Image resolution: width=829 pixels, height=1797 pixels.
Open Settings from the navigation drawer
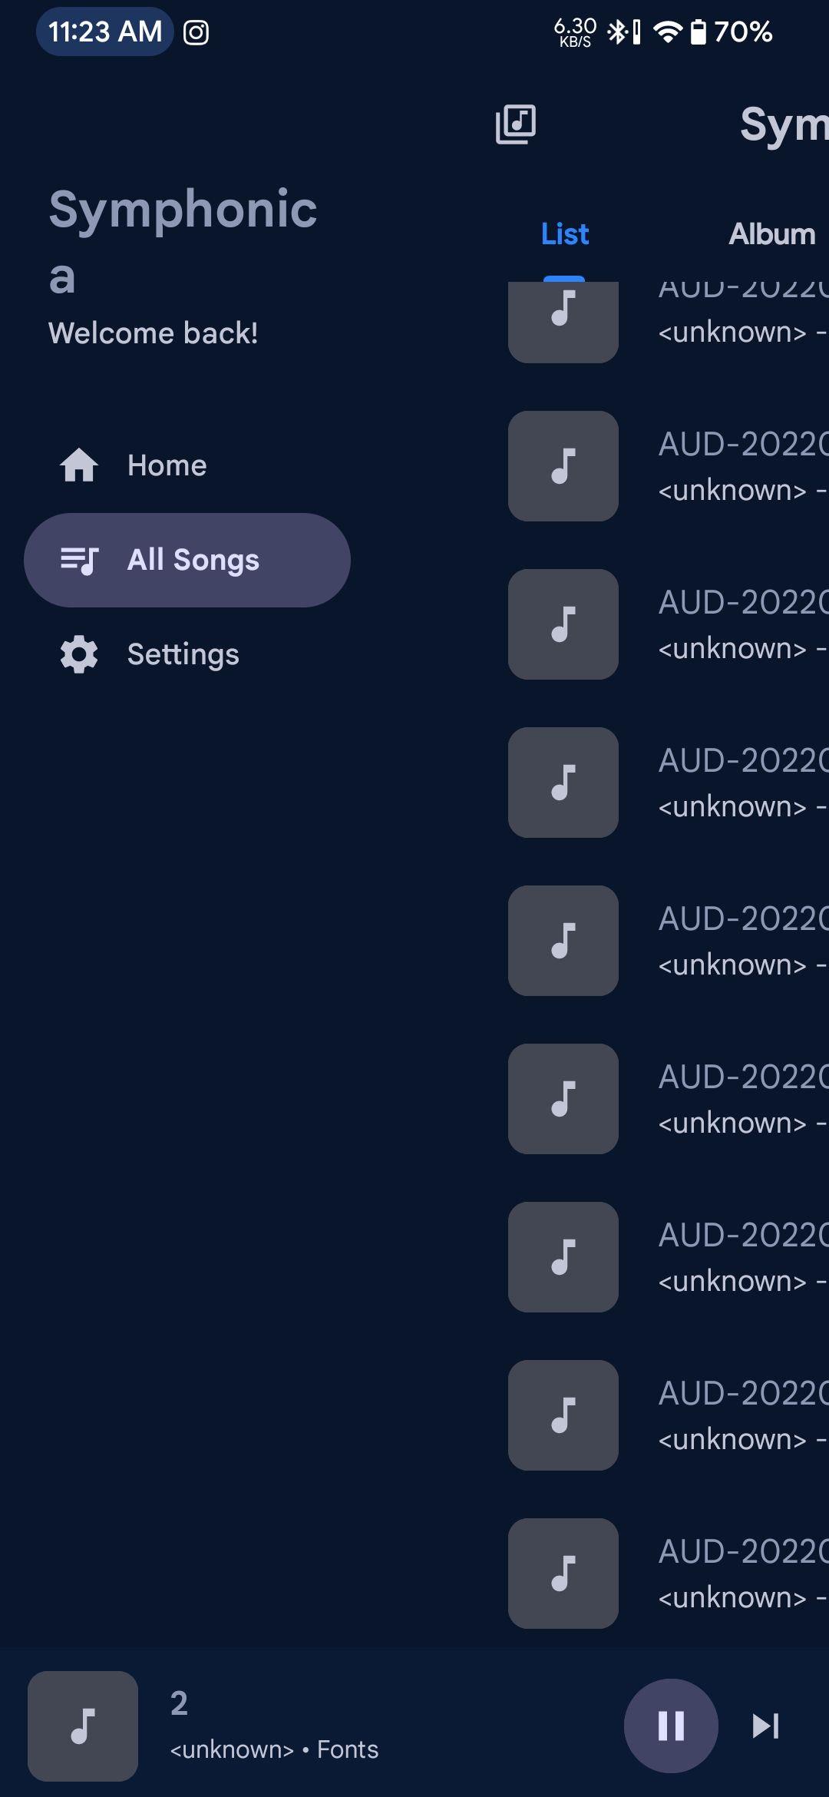[x=187, y=654]
